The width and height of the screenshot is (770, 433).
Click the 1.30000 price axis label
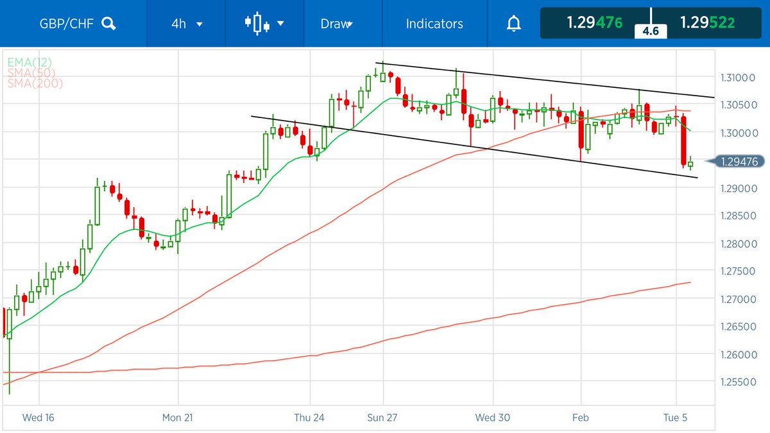[x=739, y=133]
